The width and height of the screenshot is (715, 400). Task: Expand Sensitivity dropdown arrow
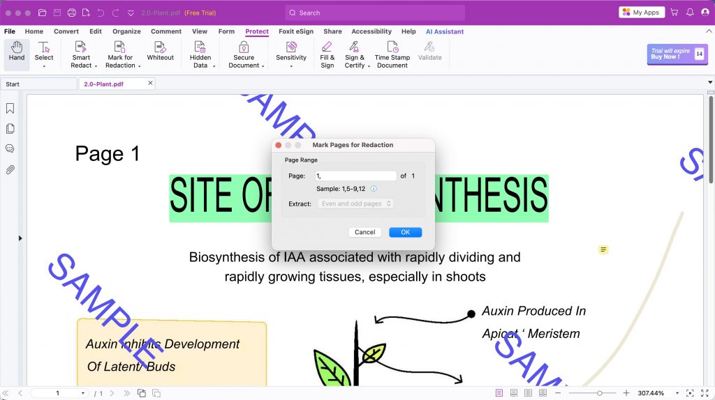291,66
